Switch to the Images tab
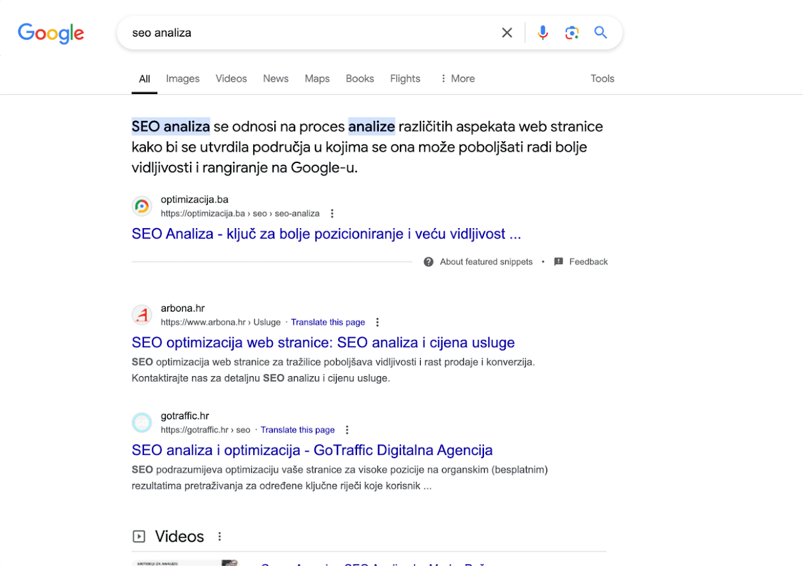Viewport: 803px width, 566px height. pyautogui.click(x=182, y=78)
